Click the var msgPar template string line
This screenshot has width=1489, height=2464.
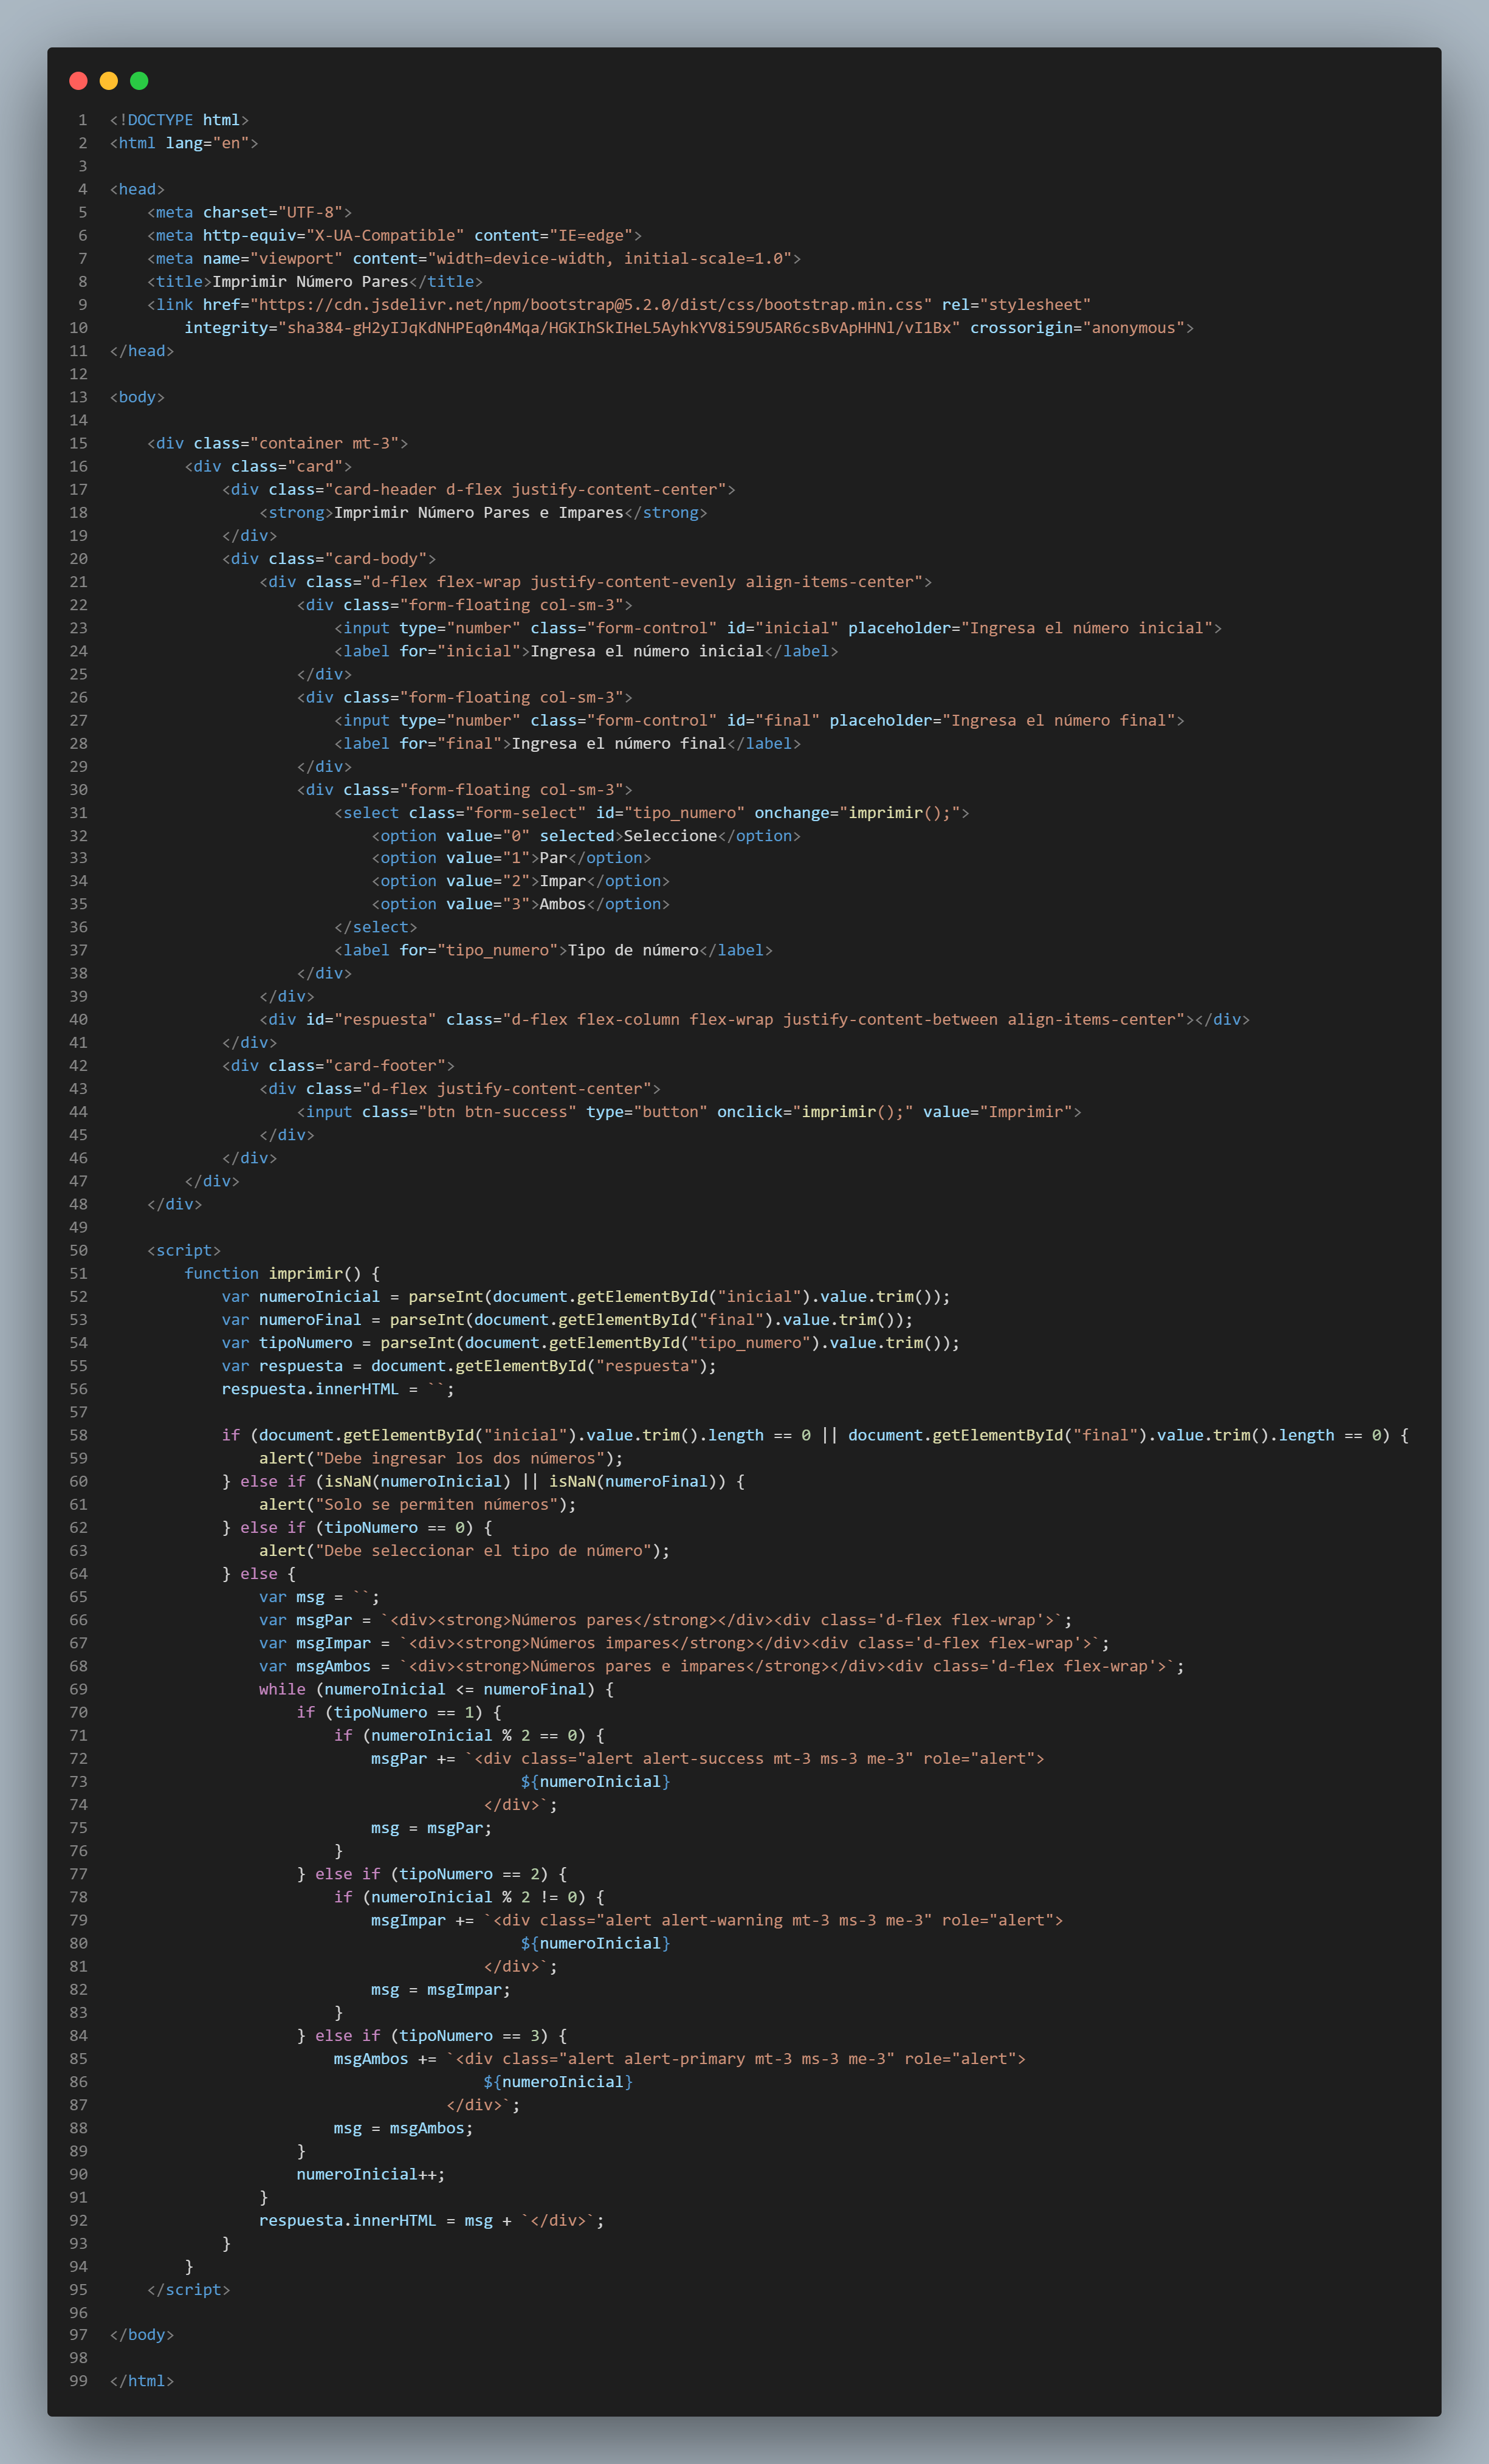[665, 1620]
